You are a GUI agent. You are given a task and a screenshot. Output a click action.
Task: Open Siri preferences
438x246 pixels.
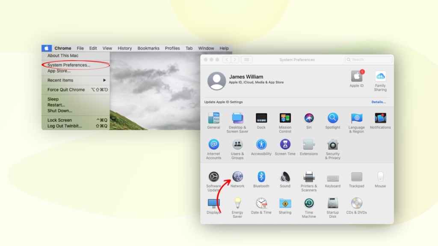tap(309, 121)
